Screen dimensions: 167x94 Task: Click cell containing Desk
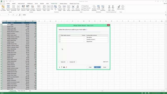pos(16,25)
